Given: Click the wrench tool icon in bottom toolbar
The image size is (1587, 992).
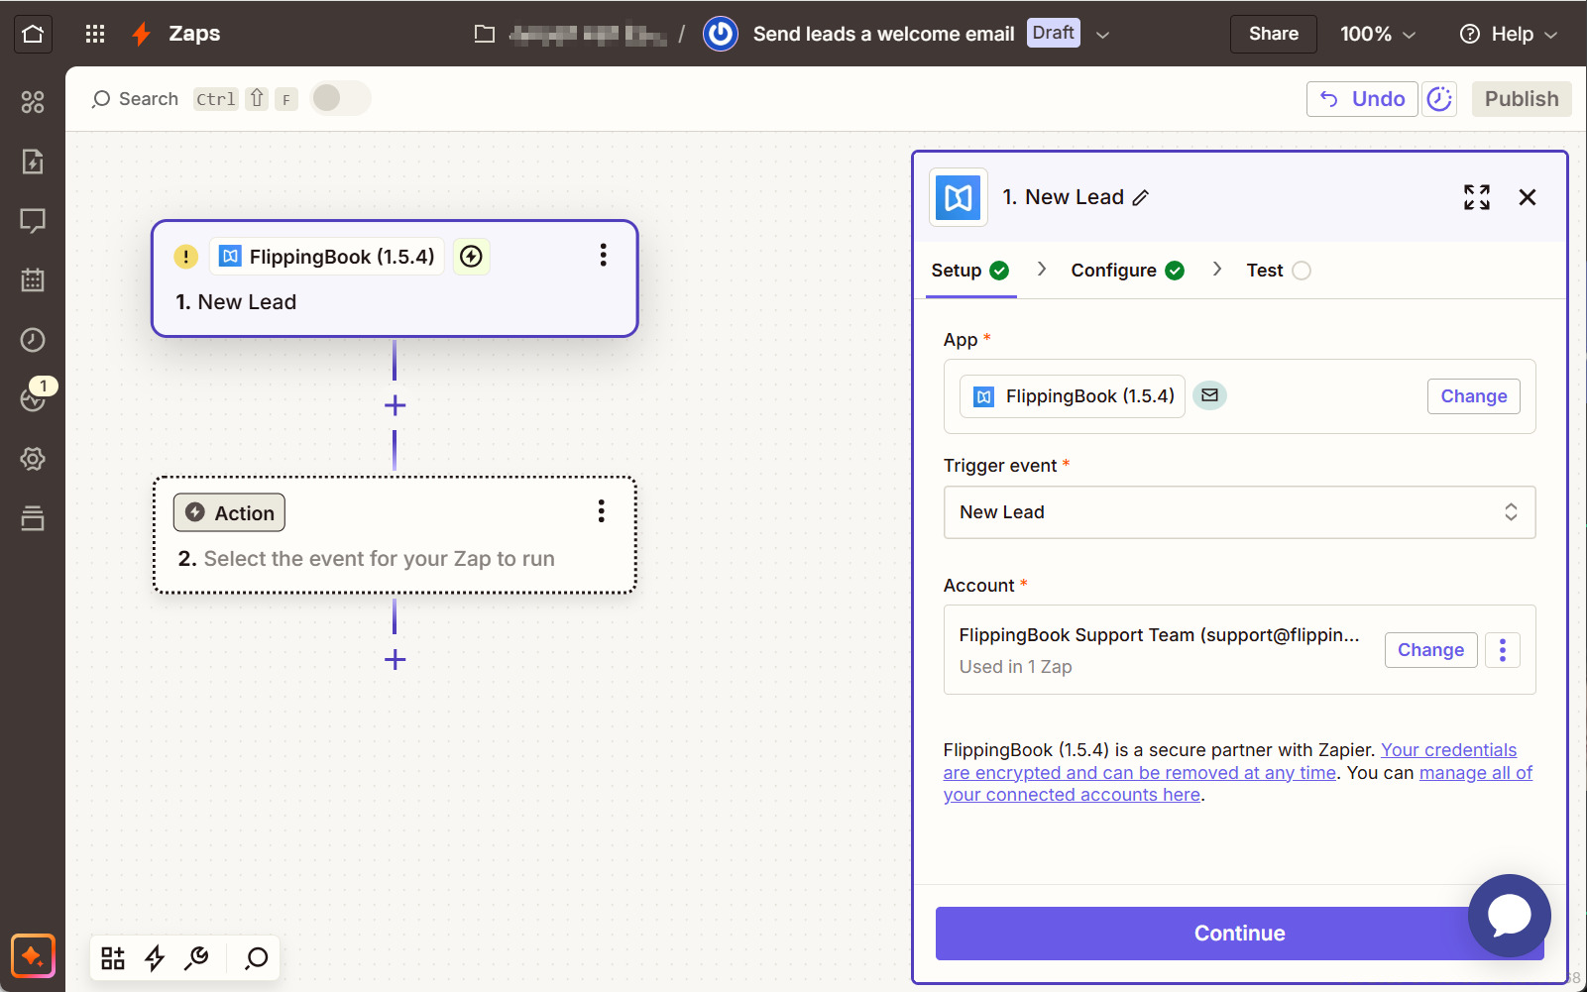Looking at the screenshot, I should [x=196, y=957].
